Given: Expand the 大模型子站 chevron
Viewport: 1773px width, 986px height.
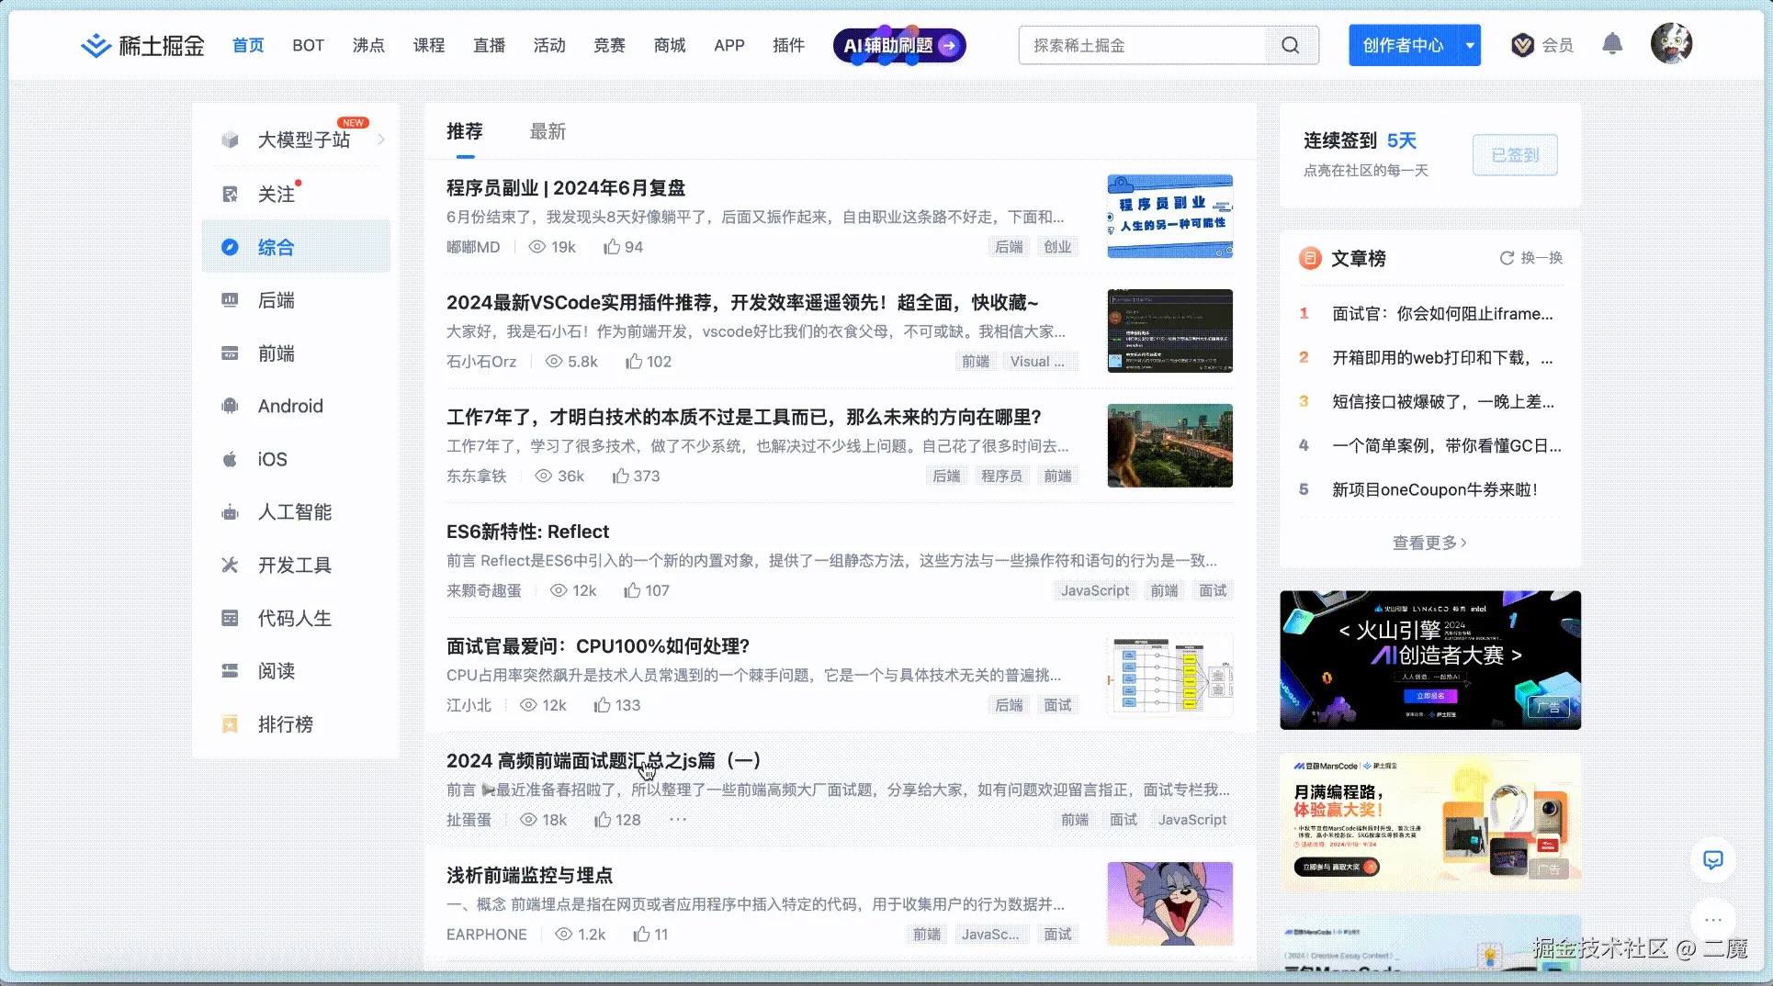Looking at the screenshot, I should (x=382, y=139).
